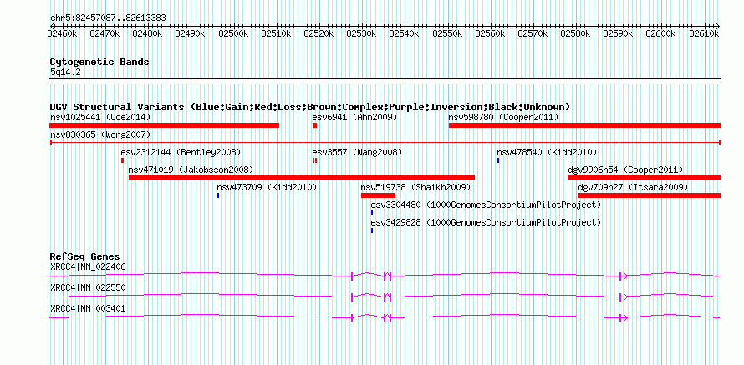Click the 82480k ruler tick label
Screen dimensions: 744x365
point(148,33)
